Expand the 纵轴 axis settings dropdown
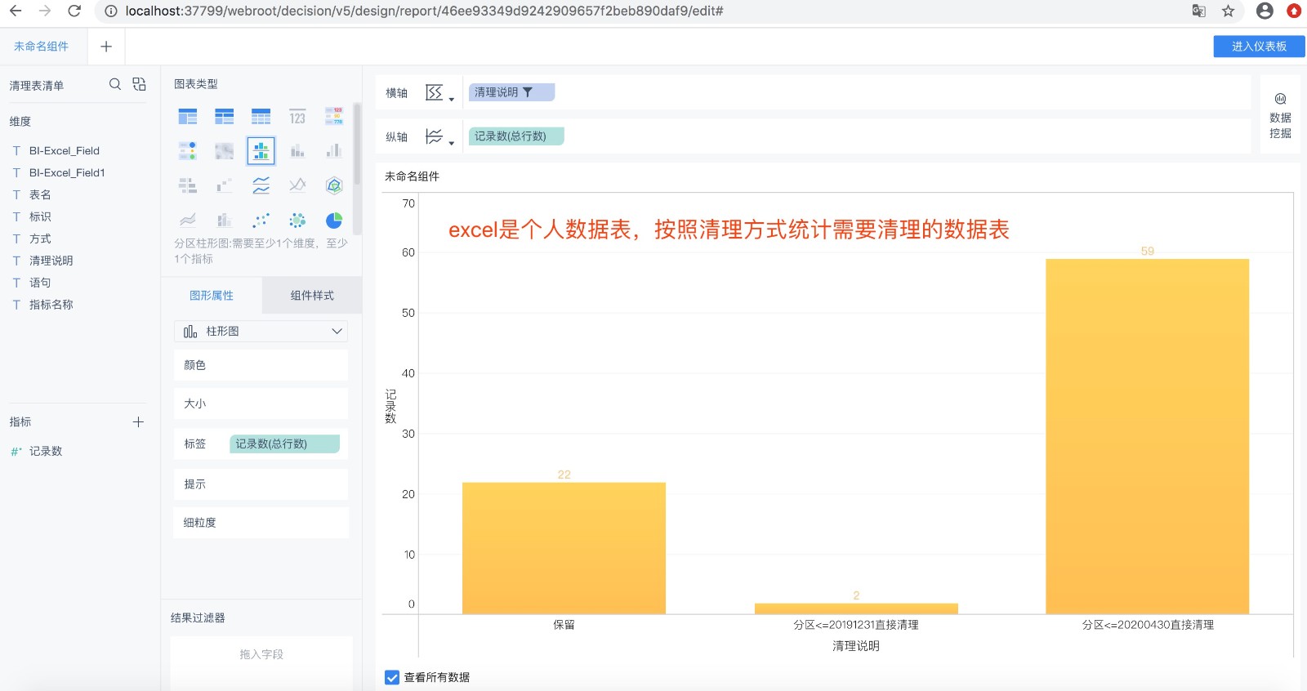This screenshot has width=1307, height=691. pos(439,137)
